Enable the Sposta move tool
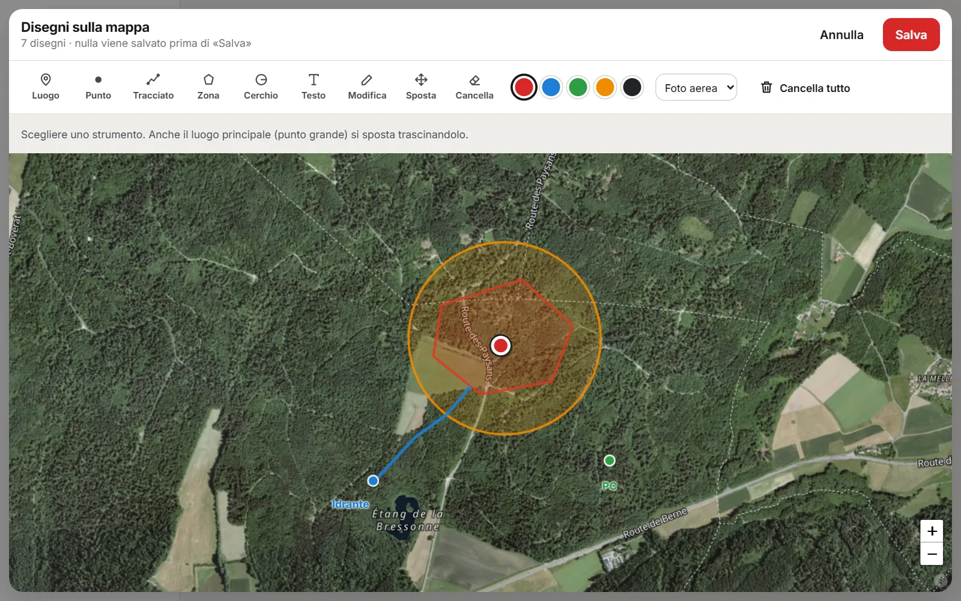 [x=421, y=87]
